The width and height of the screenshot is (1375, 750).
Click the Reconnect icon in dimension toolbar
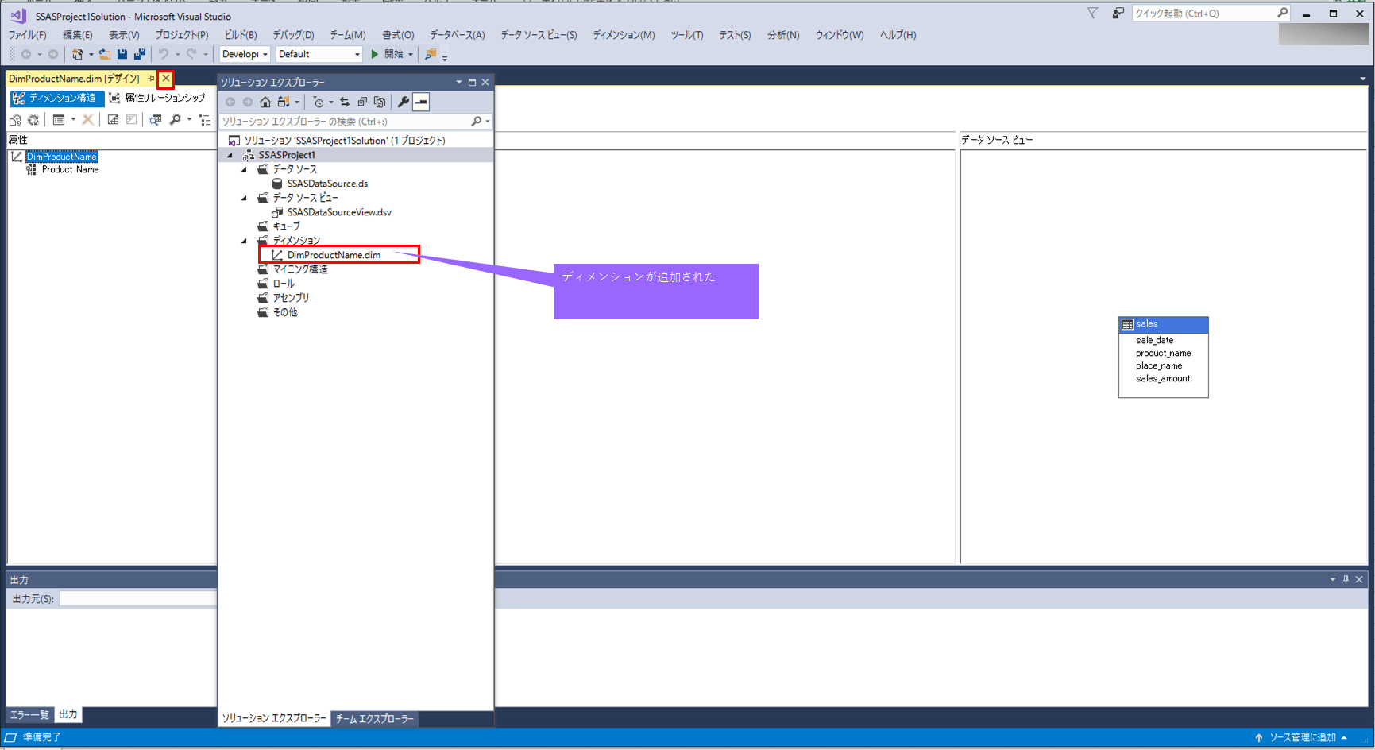[33, 120]
